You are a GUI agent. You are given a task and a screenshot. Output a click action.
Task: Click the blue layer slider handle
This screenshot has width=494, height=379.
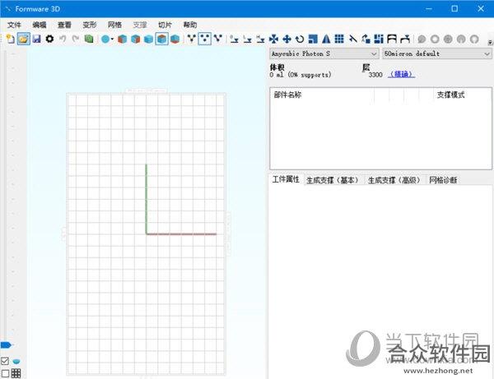(7, 345)
